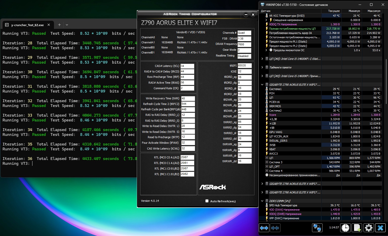Click the tREFI value field showing 65535
Image resolution: width=388 pixels, height=236 pixels.
pos(245,65)
